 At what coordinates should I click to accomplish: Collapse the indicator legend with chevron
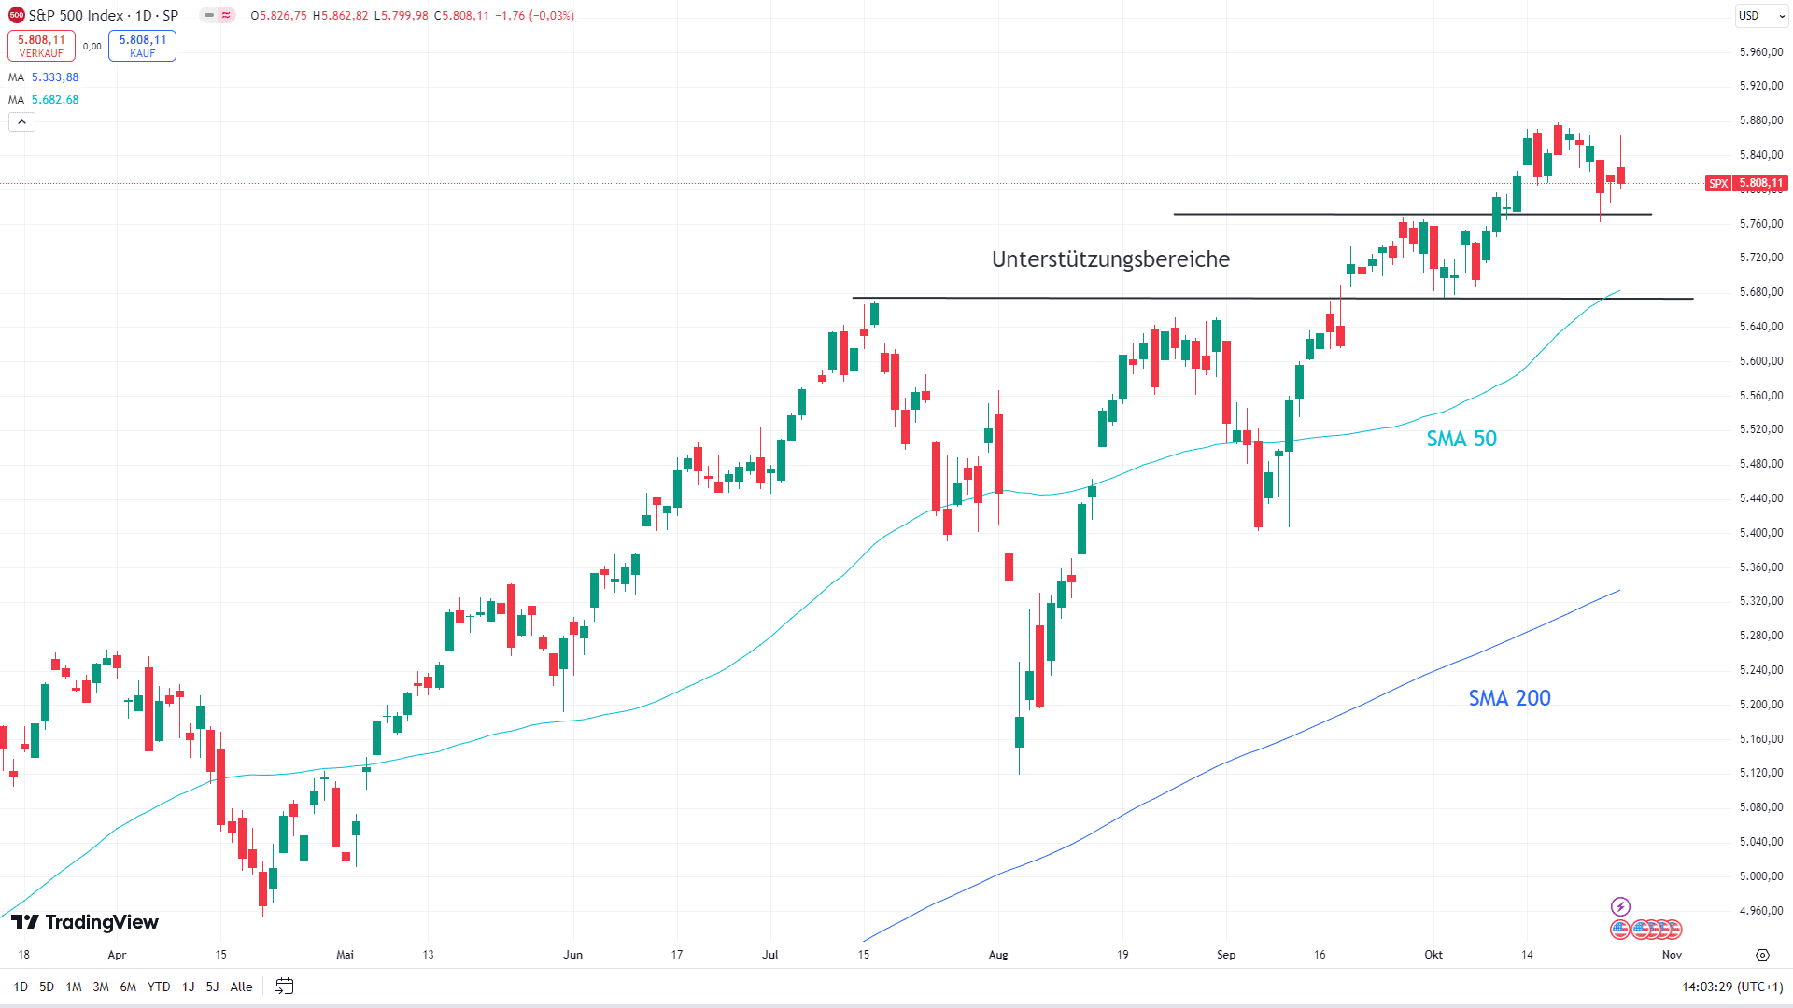tap(21, 121)
